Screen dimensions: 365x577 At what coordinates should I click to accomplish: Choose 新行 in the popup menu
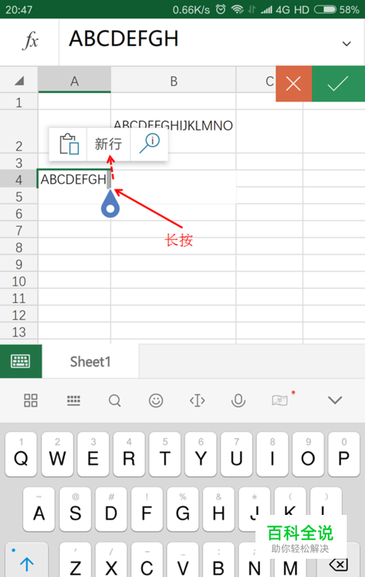108,144
